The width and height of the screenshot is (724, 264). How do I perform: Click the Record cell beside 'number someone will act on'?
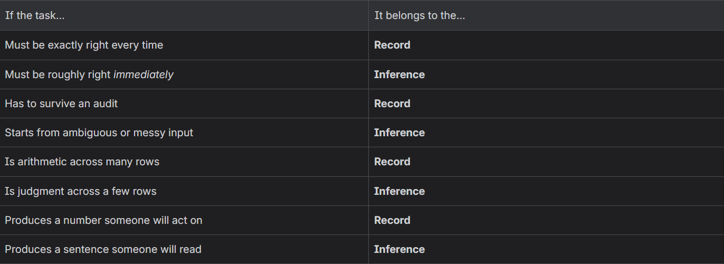pos(546,220)
